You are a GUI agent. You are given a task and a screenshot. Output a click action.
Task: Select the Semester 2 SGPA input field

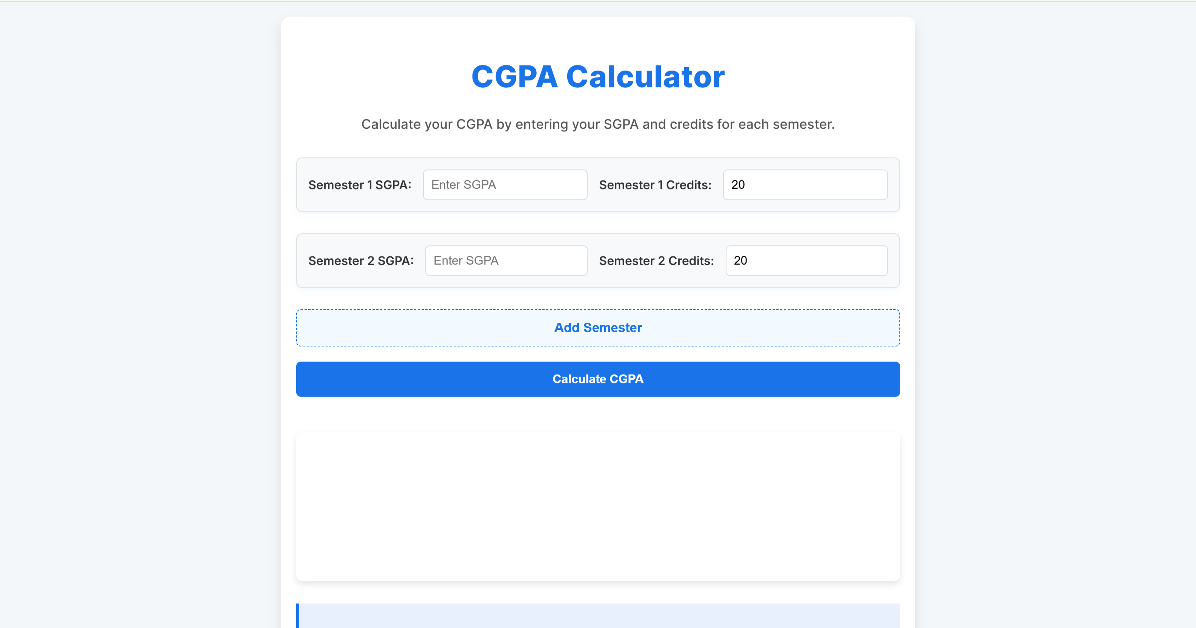[x=506, y=261]
